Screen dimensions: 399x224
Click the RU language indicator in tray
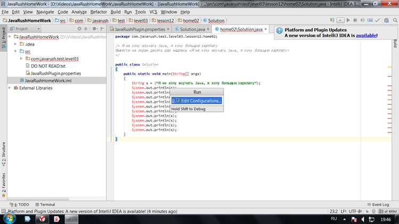[x=334, y=219]
